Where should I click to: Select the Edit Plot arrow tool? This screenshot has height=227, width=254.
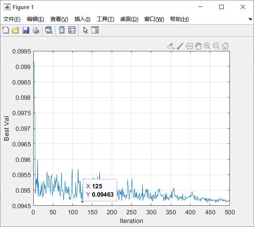(85, 30)
